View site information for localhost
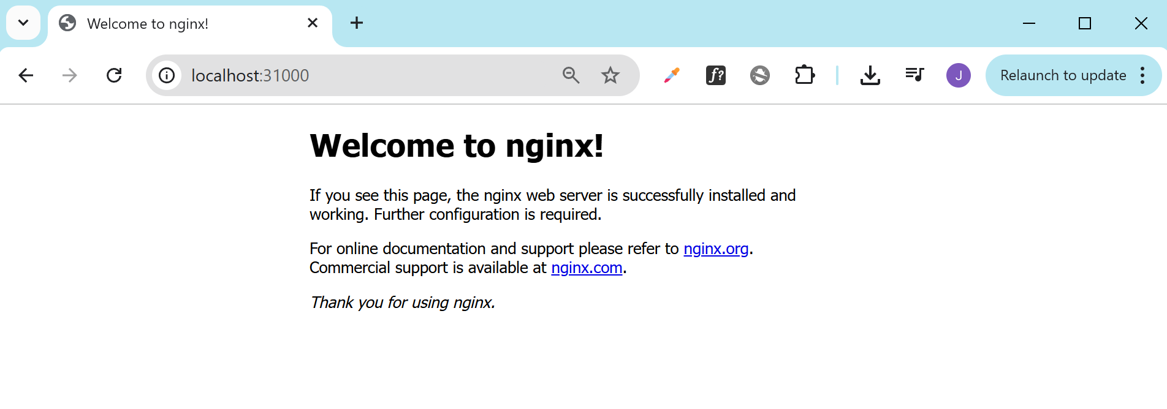The width and height of the screenshot is (1167, 409). (167, 75)
